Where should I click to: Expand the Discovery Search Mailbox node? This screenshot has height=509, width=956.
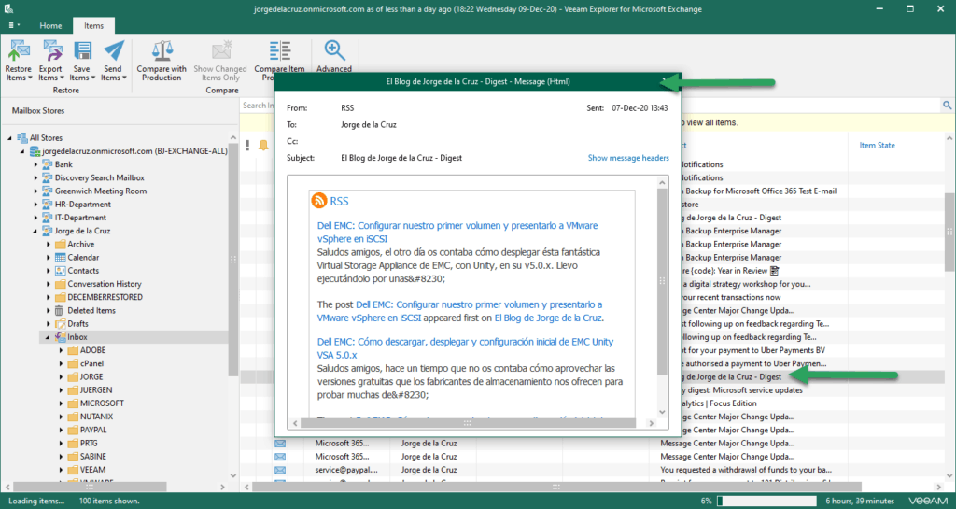tap(35, 178)
